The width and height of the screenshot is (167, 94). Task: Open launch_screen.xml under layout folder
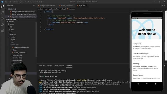tap(20, 53)
